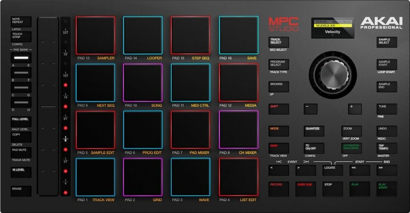
Task: Select pad bank D/H button
Action: (21, 102)
